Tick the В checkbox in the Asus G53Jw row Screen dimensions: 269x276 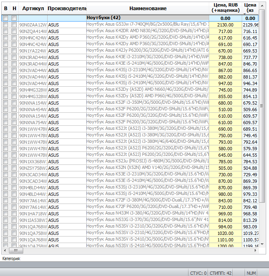(5, 25)
